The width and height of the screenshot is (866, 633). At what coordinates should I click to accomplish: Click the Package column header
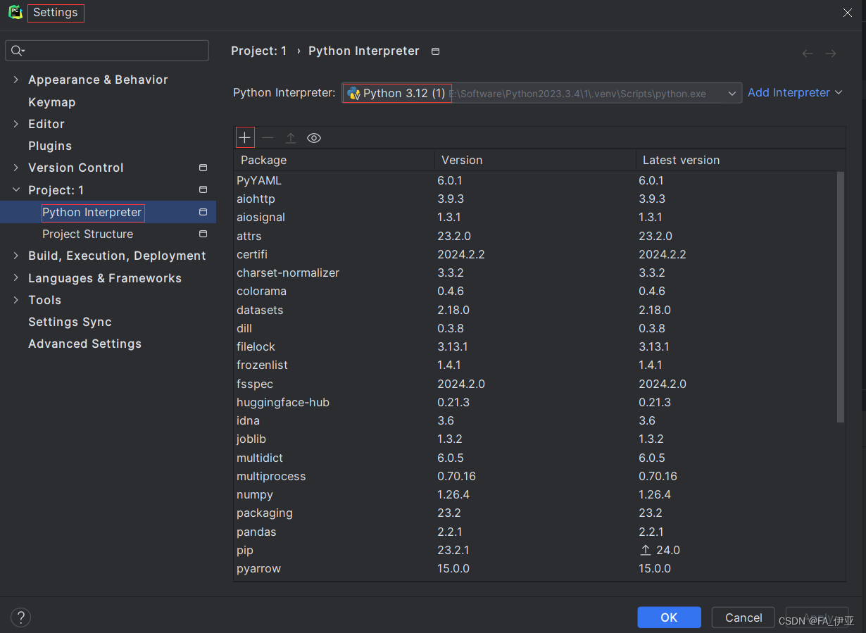click(x=334, y=160)
